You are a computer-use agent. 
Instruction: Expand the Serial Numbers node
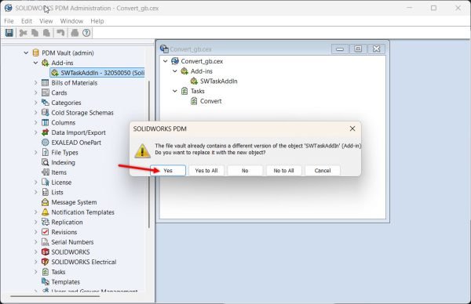36,242
